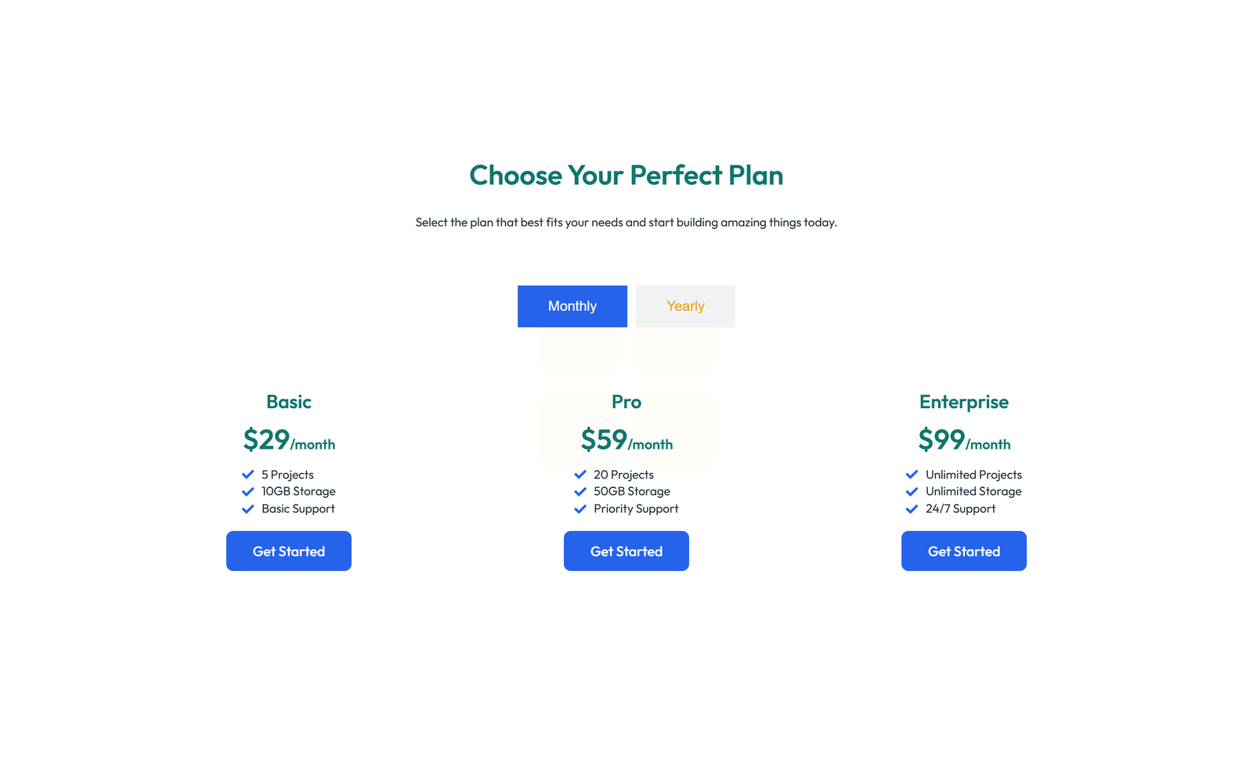Click the checkmark icon beside 24/7 Support
Image resolution: width=1253 pixels, height=766 pixels.
coord(912,508)
